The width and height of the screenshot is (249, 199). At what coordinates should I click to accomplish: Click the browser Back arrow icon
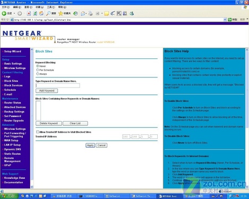4,13
